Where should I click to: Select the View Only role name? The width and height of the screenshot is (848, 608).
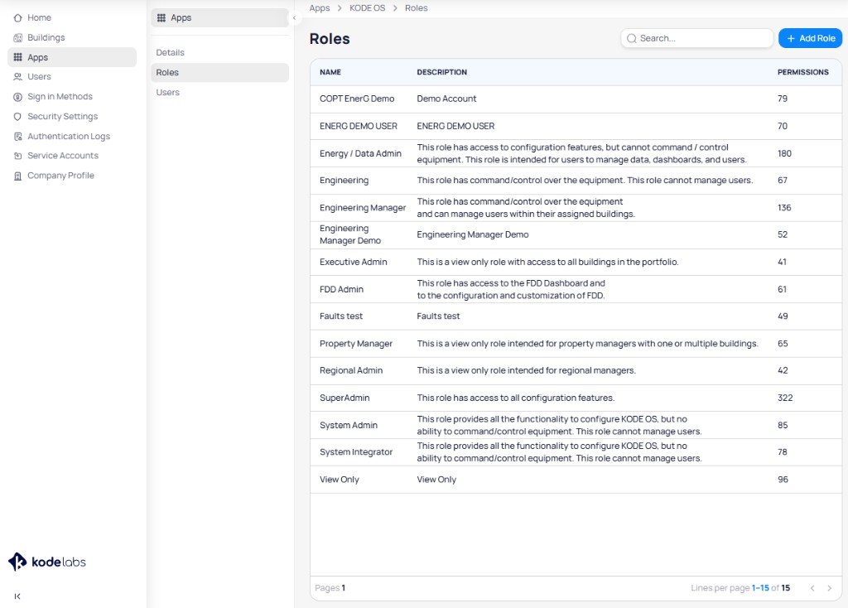[x=339, y=480]
